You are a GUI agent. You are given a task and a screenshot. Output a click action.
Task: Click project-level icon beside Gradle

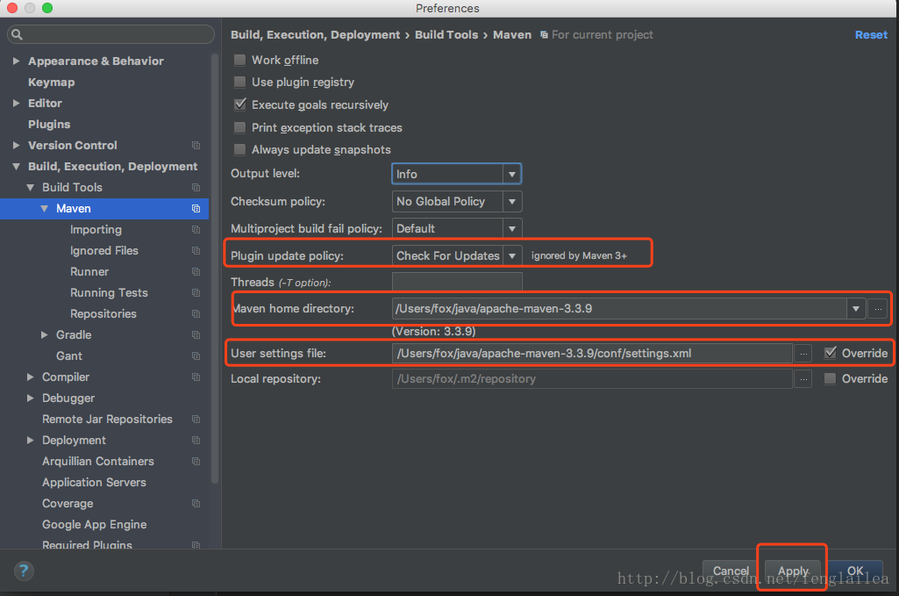click(196, 334)
